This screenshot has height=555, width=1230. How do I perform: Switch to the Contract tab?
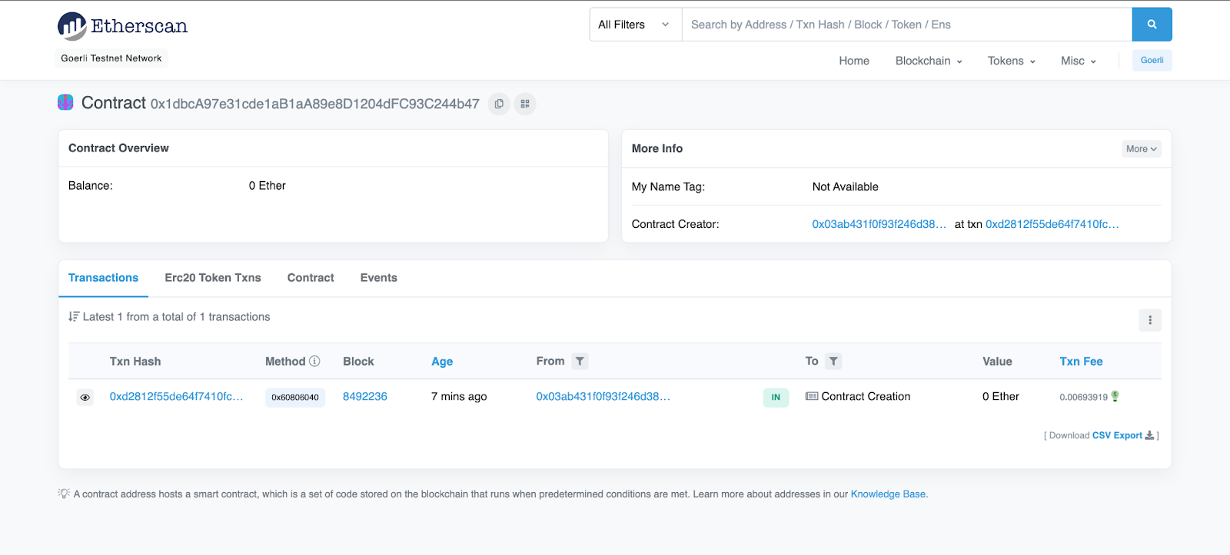[x=311, y=278]
